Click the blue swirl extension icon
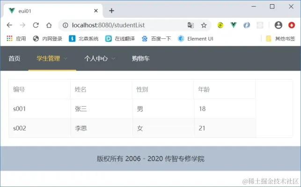The image size is (301, 187). [247, 25]
